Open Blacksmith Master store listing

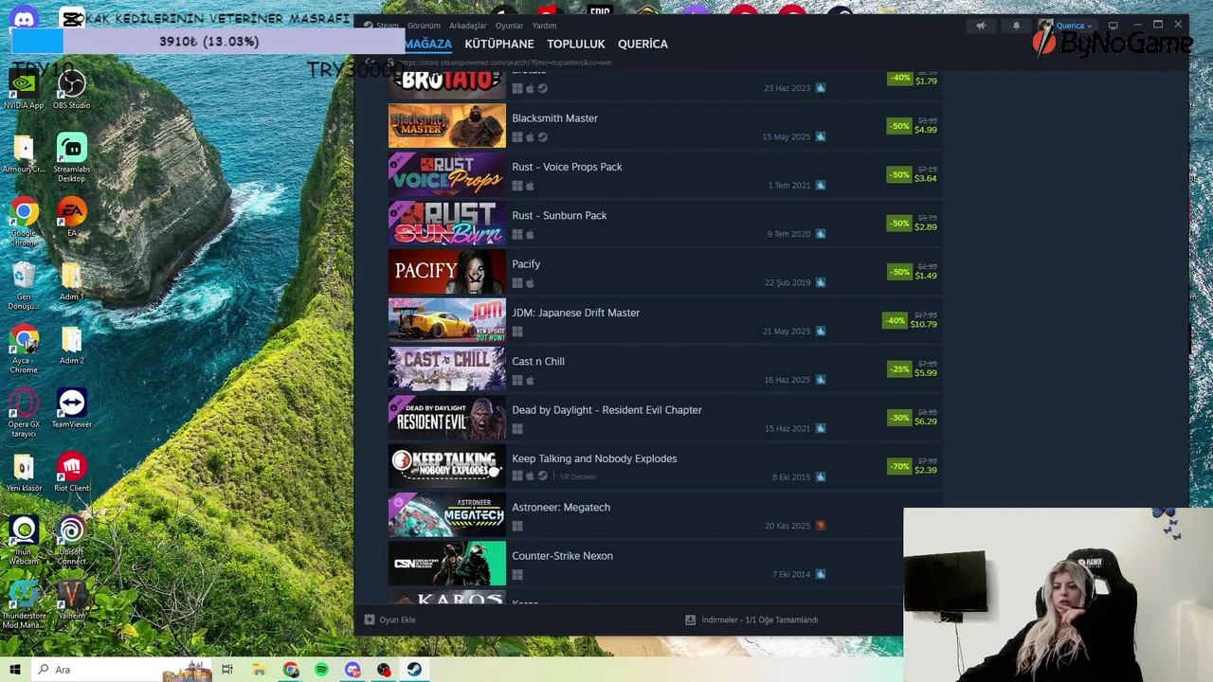click(665, 126)
